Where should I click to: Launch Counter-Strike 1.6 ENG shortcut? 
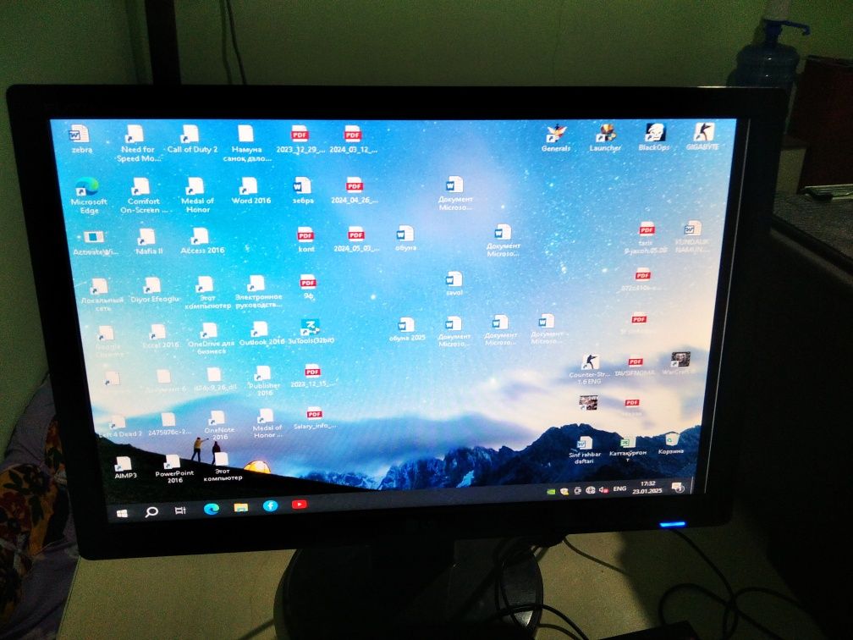point(589,369)
